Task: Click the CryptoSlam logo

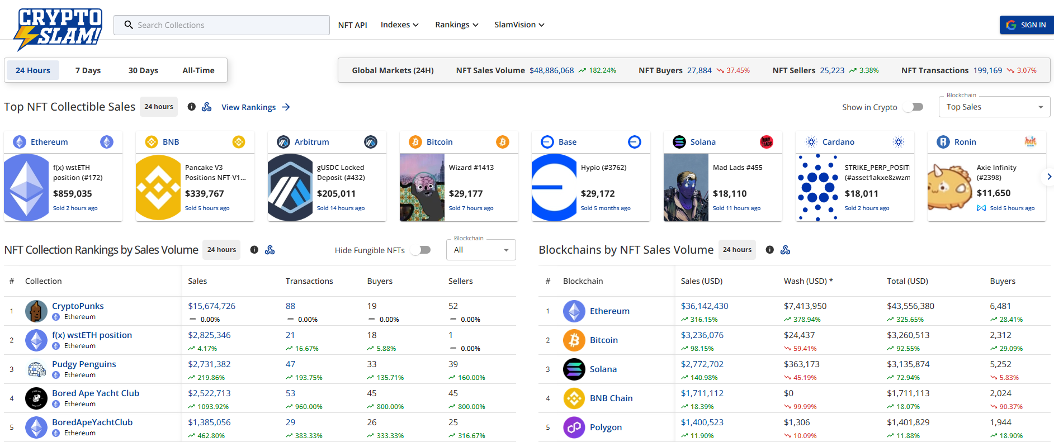Action: click(58, 28)
